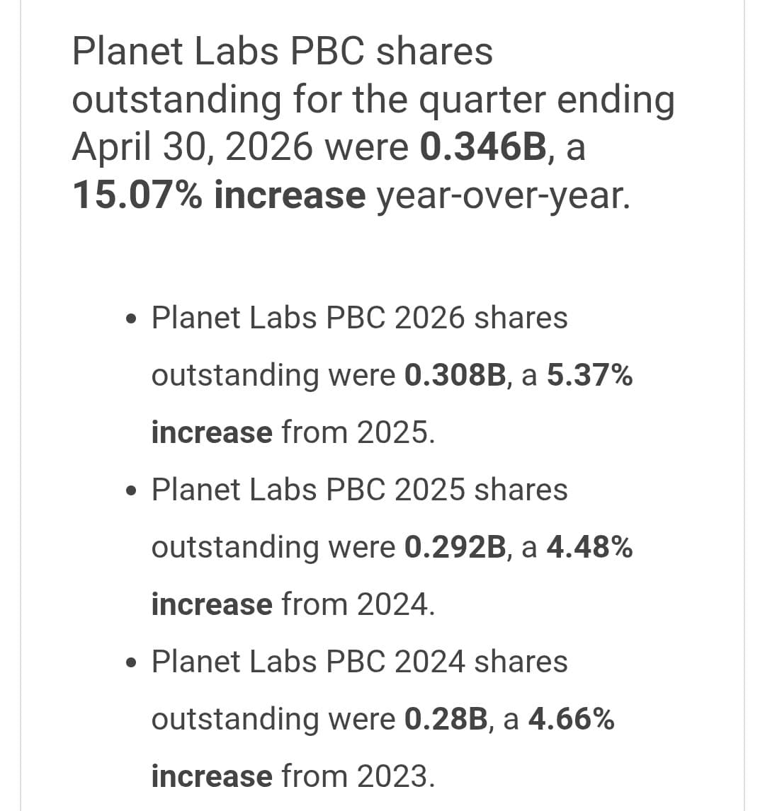
Task: Select the 0.308B figure for 2026
Action: point(455,375)
